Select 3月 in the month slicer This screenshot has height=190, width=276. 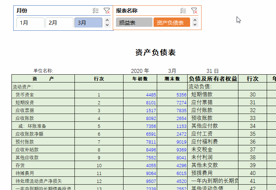[x=88, y=22]
